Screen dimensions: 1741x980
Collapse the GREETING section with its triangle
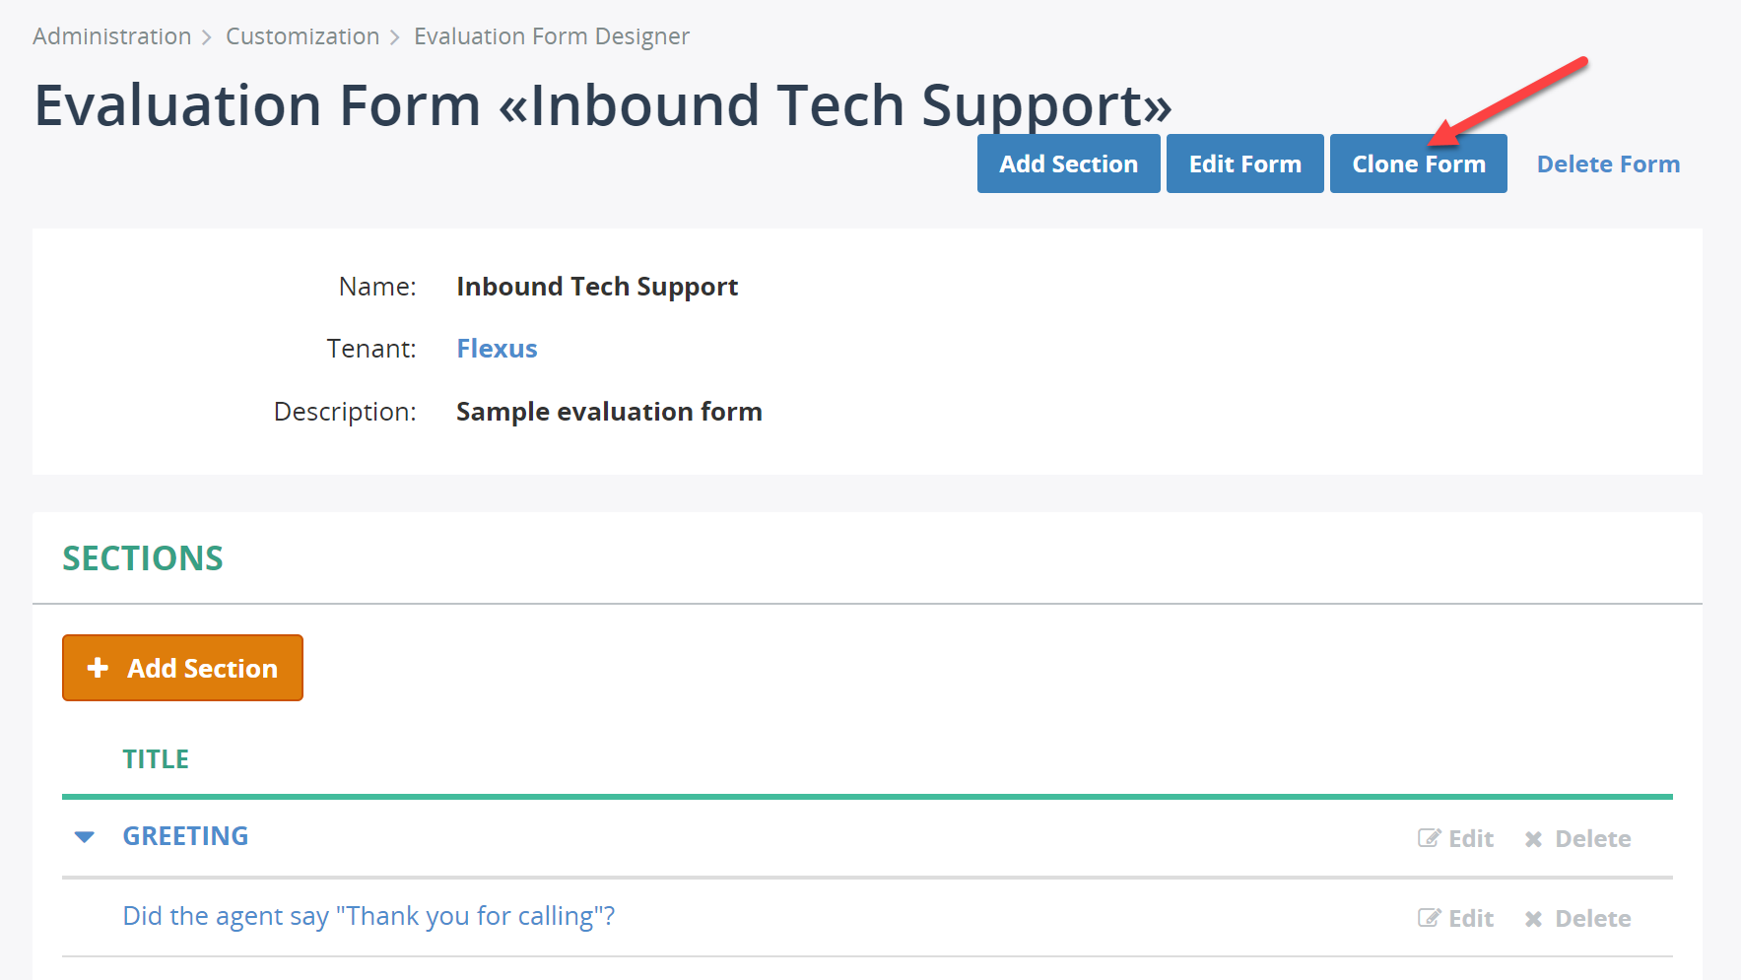[85, 837]
